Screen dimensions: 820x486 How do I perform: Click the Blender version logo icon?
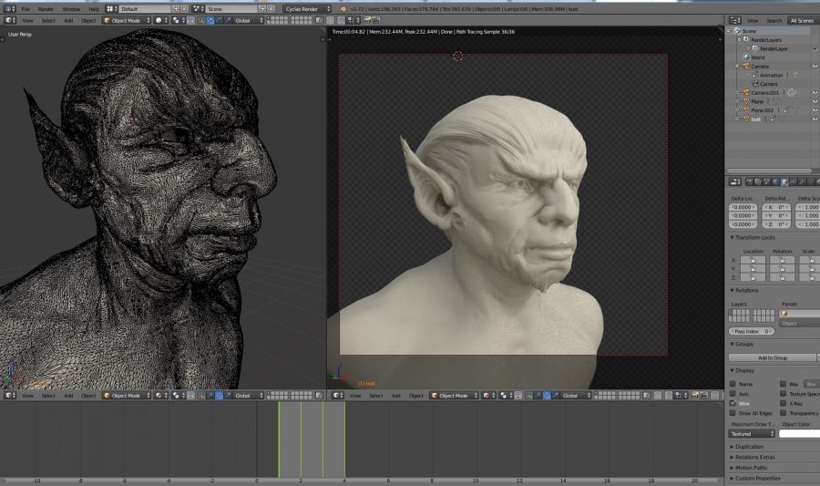tap(343, 9)
